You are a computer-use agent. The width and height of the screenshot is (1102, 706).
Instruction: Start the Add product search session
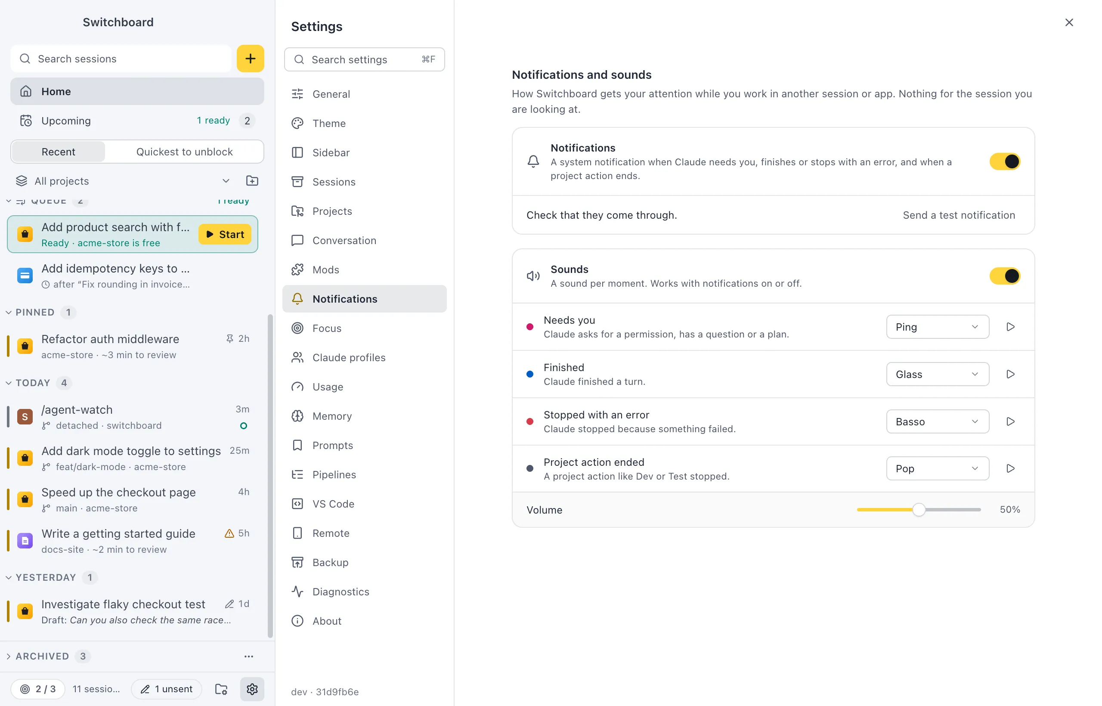[x=225, y=234]
